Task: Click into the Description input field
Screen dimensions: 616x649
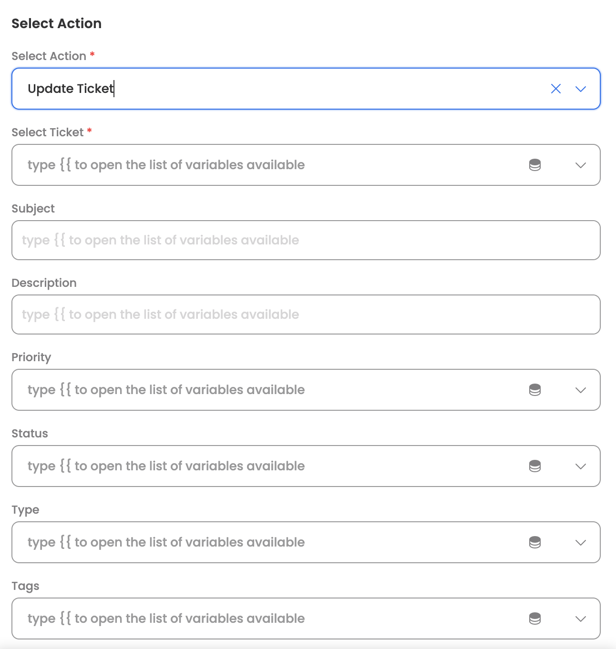Action: [x=305, y=314]
